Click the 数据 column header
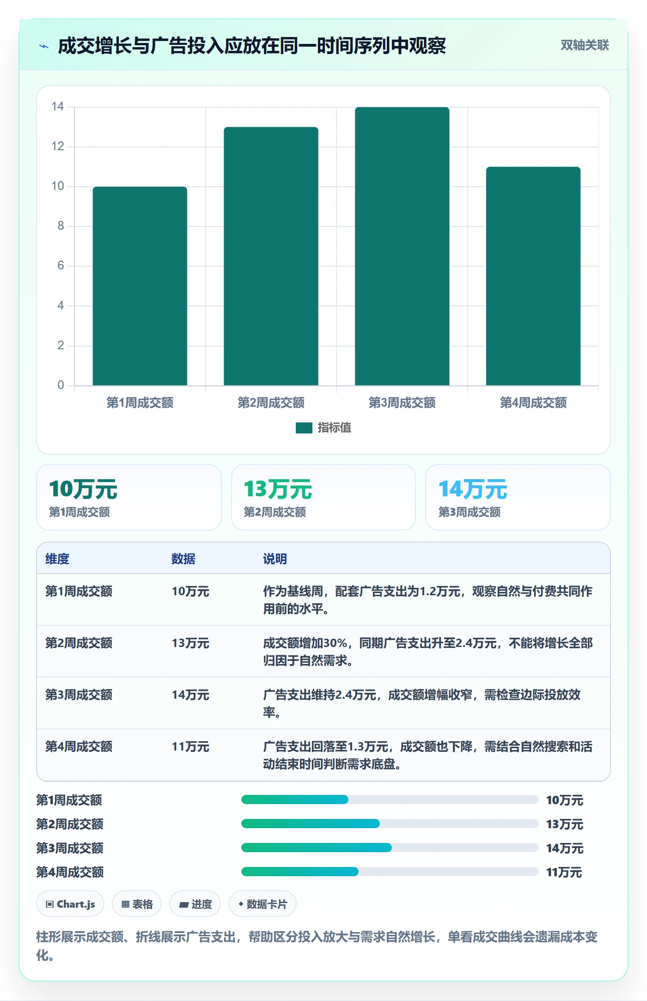The width and height of the screenshot is (647, 1001). [183, 559]
